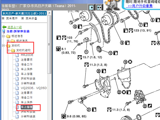The height and width of the screenshot is (120, 160).
Task: Click part number 22 O-ring label
Action: [119, 92]
